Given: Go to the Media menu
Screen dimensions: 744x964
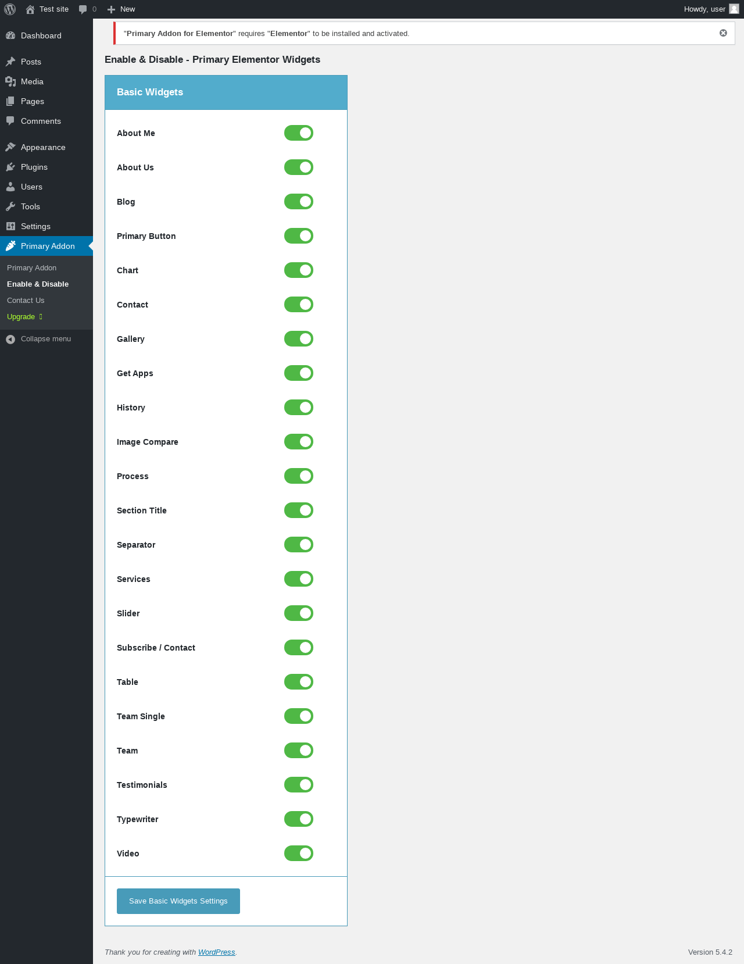Looking at the screenshot, I should (x=46, y=81).
